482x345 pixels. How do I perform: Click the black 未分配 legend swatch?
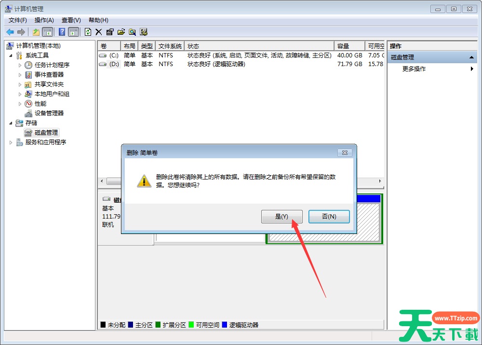point(103,325)
